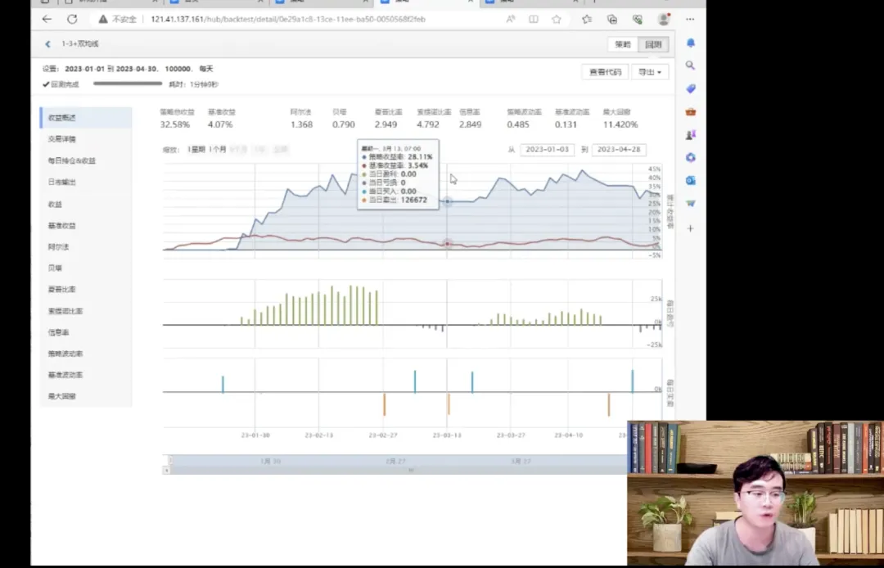884x568 pixels.
Task: Switch to the 回测 view
Action: 653,44
